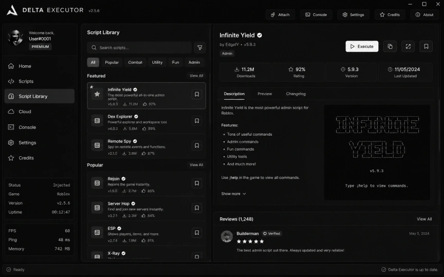Open Credits in the sidebar

click(40, 158)
